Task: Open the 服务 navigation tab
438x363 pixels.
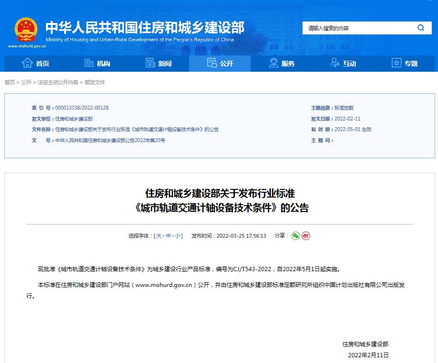Action: (x=281, y=63)
